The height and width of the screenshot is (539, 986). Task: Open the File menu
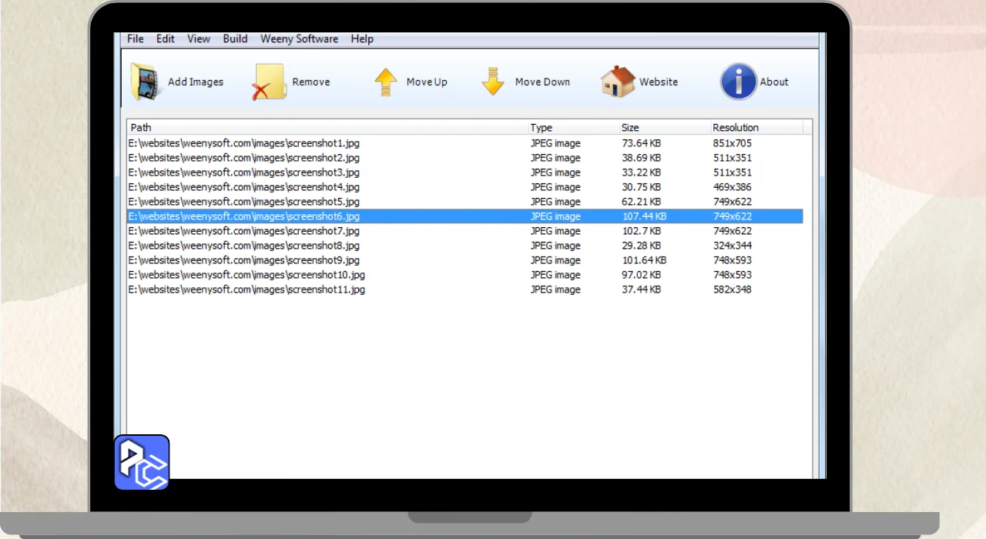[x=136, y=38]
